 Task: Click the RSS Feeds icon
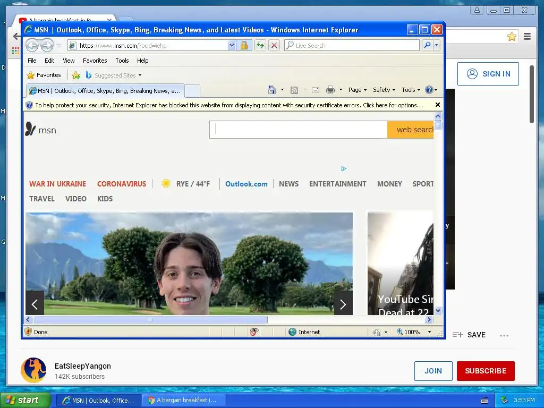click(294, 90)
